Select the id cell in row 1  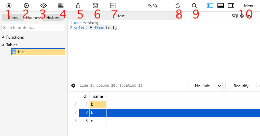(84, 104)
